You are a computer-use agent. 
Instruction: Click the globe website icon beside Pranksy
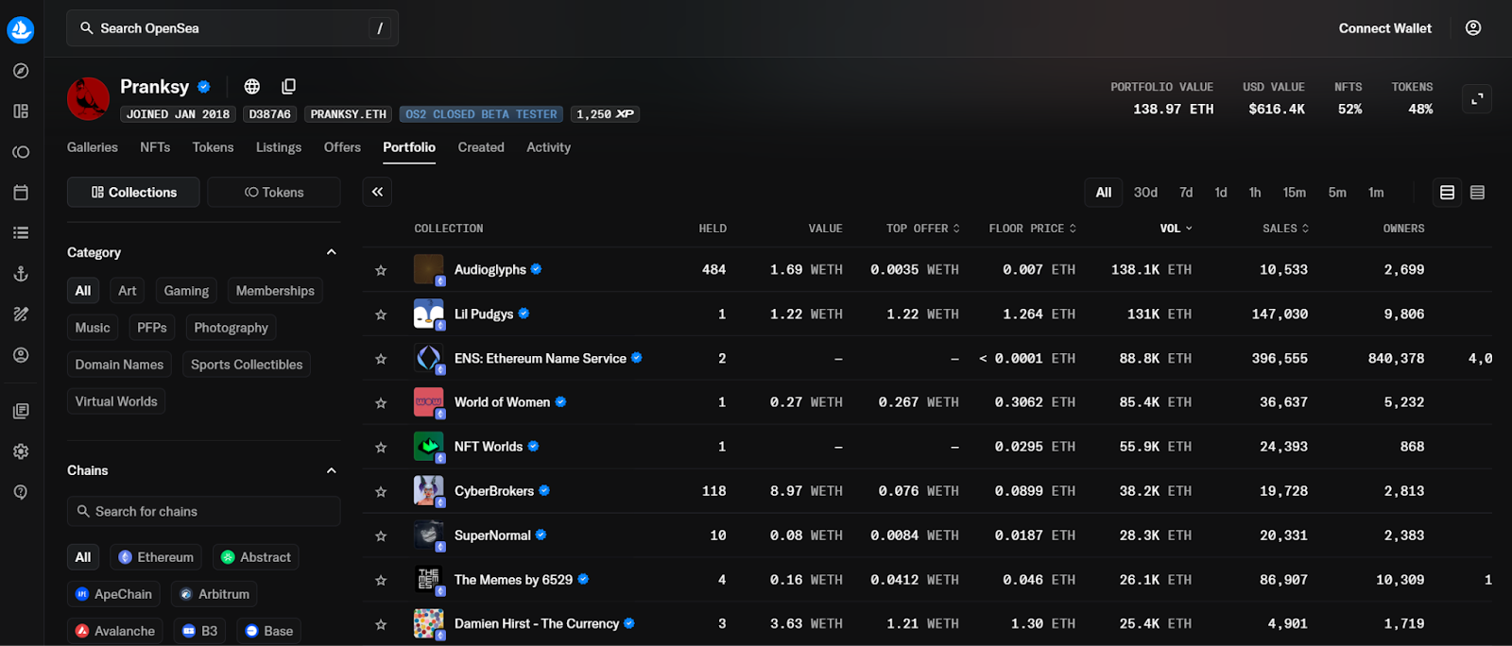[x=251, y=87]
